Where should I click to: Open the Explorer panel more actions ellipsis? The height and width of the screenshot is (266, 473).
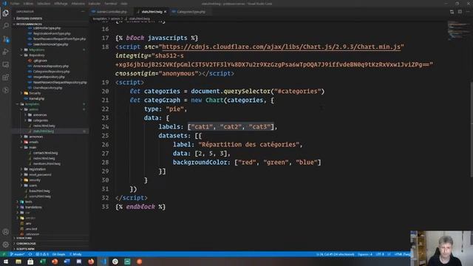pyautogui.click(x=83, y=12)
